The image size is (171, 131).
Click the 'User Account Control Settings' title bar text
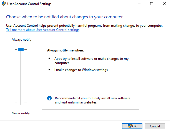(29, 4)
